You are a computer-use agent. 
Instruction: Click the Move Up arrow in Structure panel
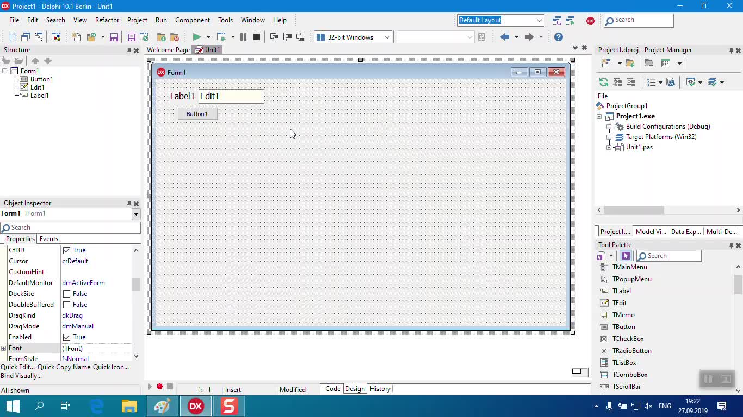coord(35,61)
